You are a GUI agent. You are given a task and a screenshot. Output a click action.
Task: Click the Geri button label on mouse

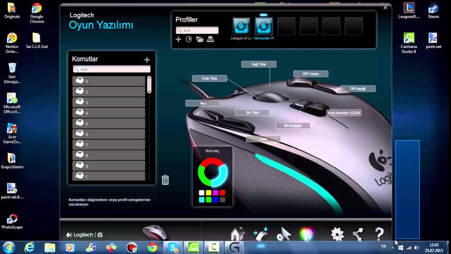(263, 139)
